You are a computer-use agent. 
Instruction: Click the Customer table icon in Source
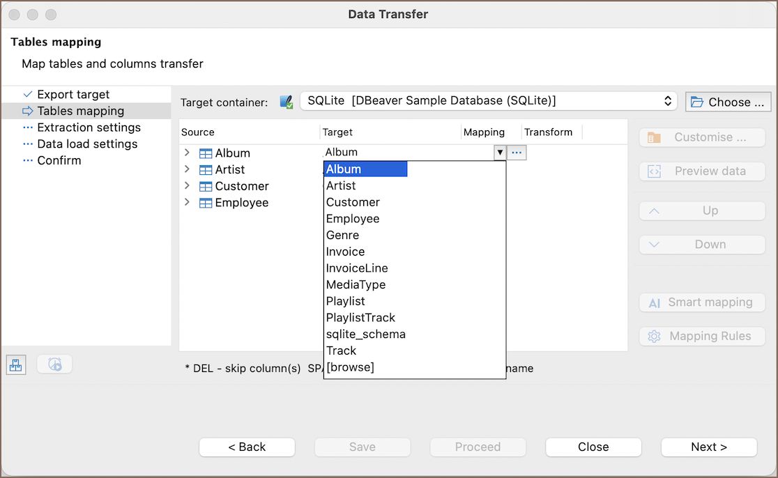coord(206,187)
